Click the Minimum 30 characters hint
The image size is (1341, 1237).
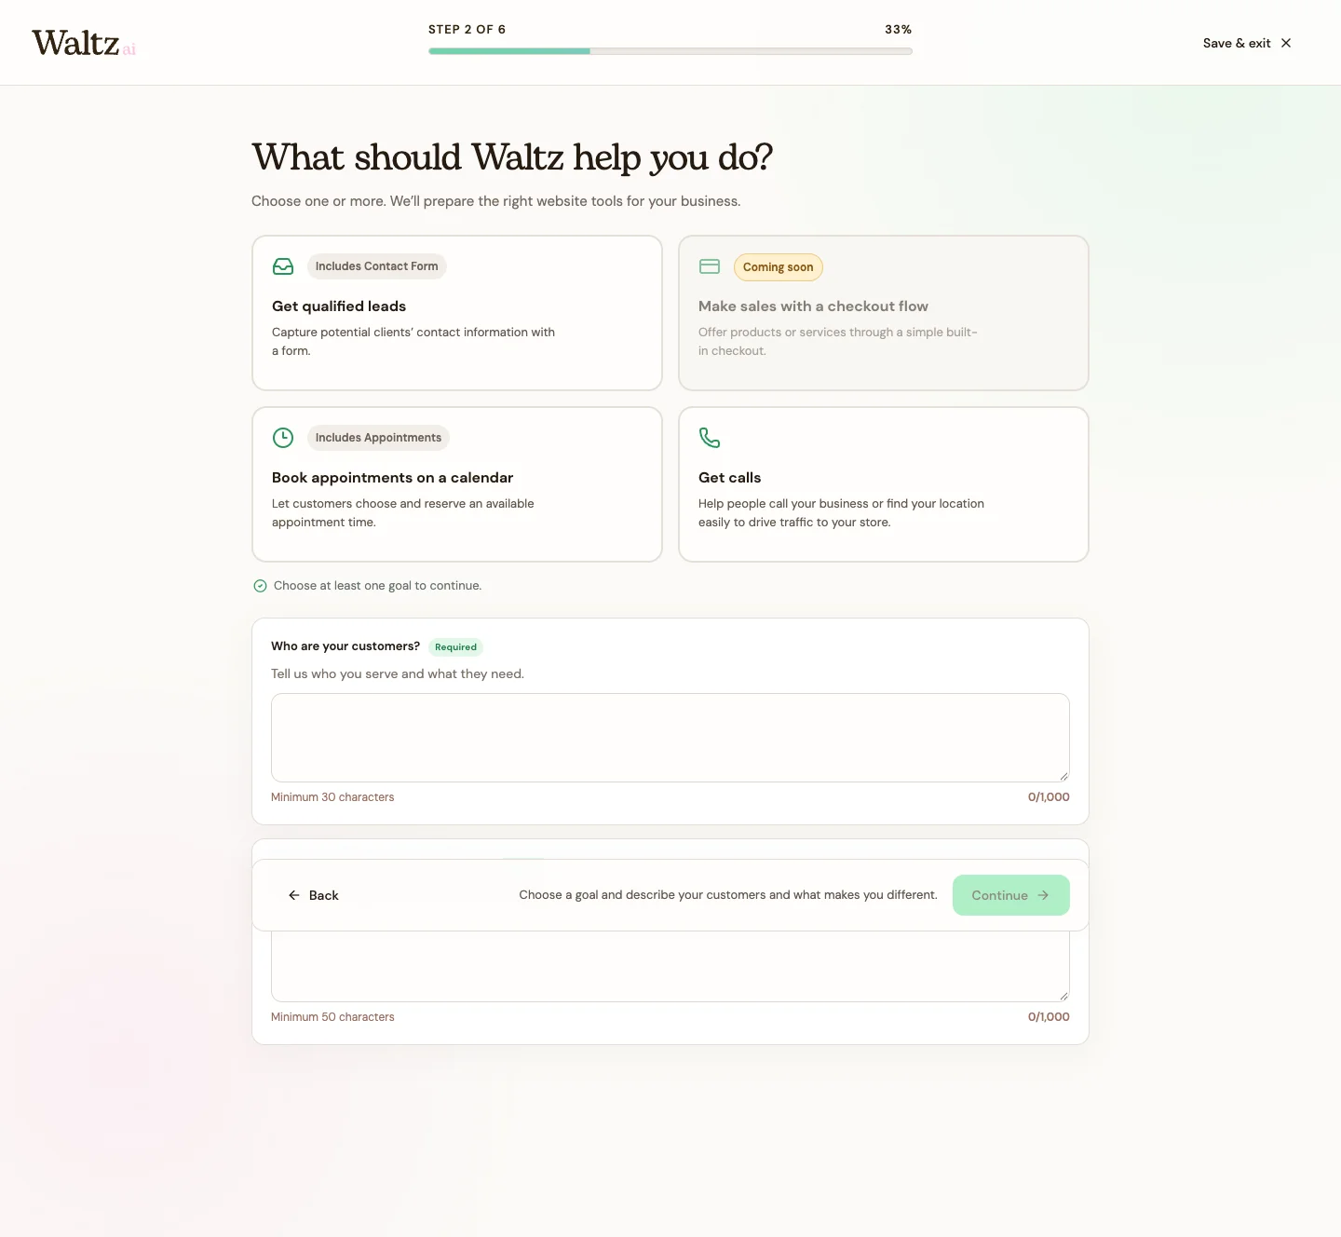pyautogui.click(x=332, y=797)
